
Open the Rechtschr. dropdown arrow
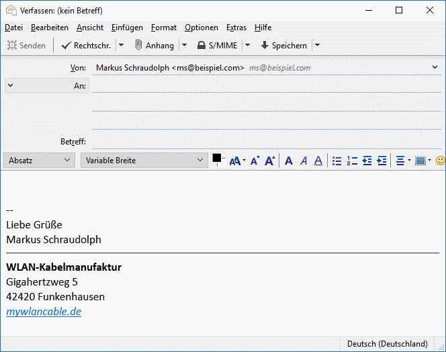tap(121, 46)
